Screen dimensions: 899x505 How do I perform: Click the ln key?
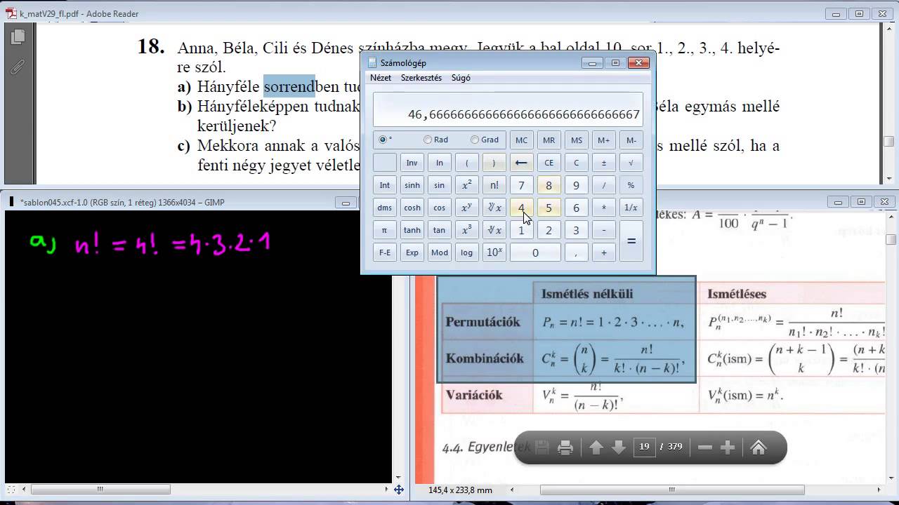coord(439,163)
